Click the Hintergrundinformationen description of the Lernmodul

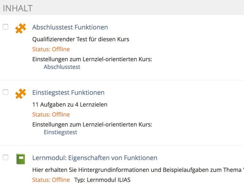coord(138,170)
